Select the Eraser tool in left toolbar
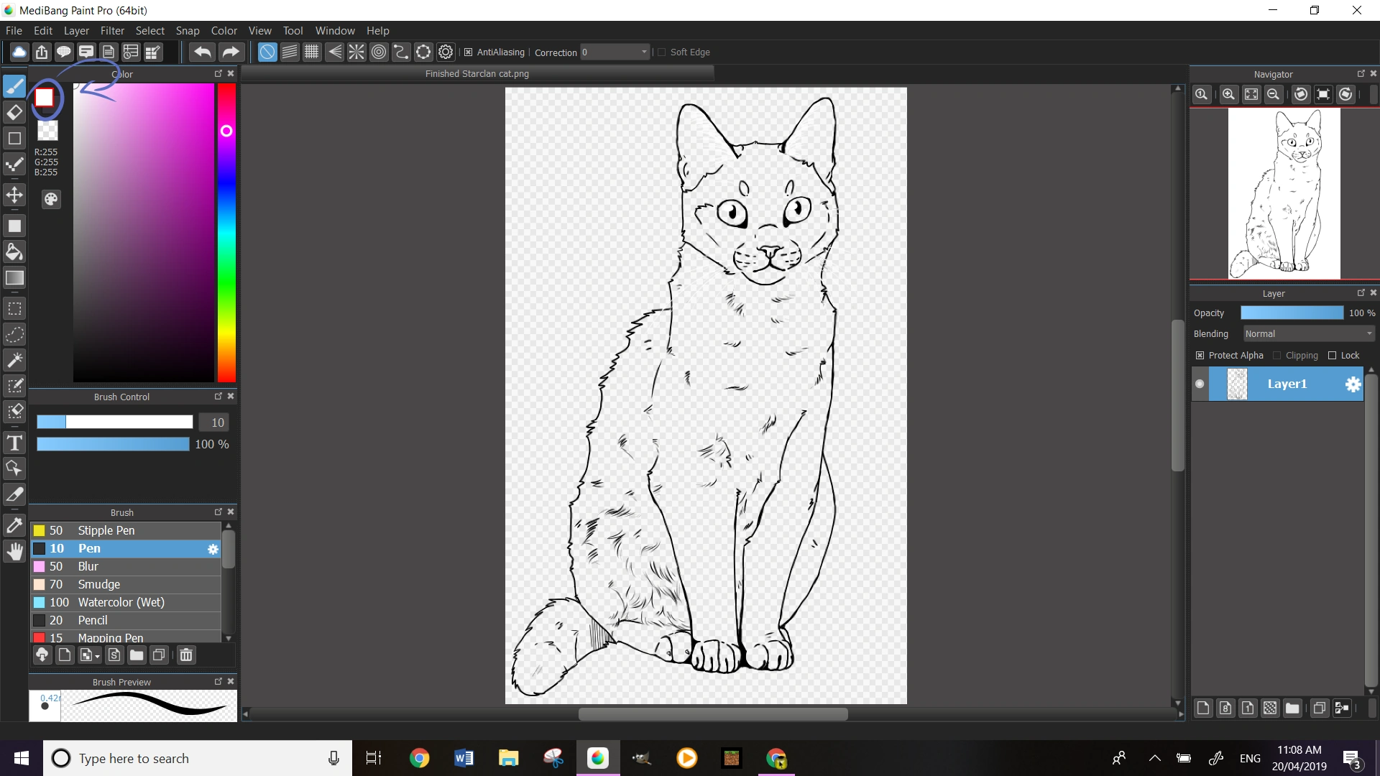The width and height of the screenshot is (1380, 776). click(14, 113)
